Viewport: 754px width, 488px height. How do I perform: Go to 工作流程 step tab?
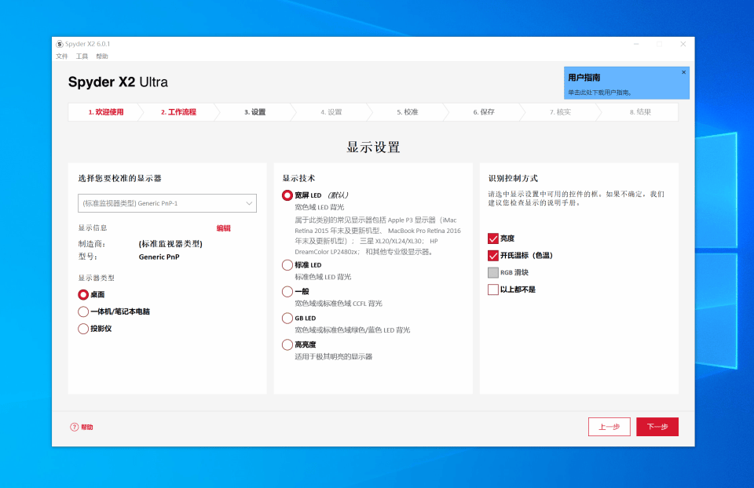pyautogui.click(x=178, y=112)
